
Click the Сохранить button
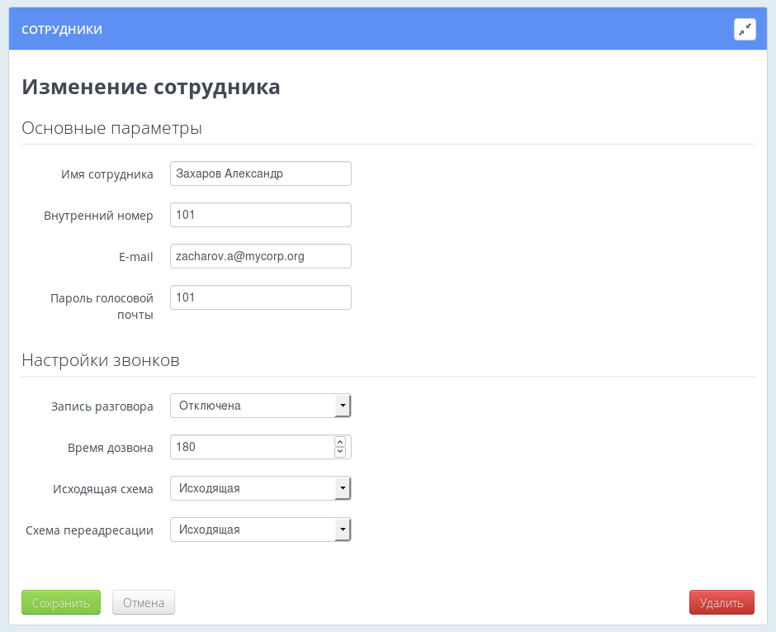click(x=60, y=602)
